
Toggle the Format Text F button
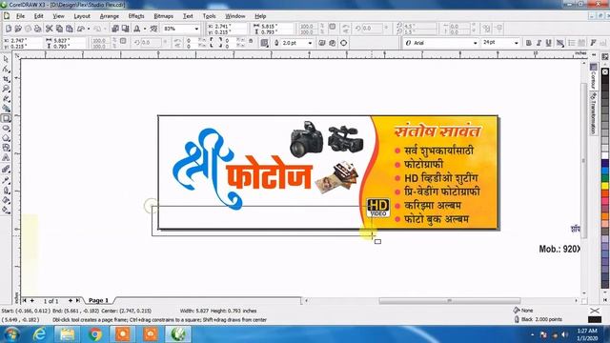(593, 43)
